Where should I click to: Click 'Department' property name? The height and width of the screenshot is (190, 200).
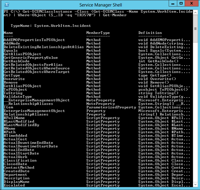pos(15,175)
